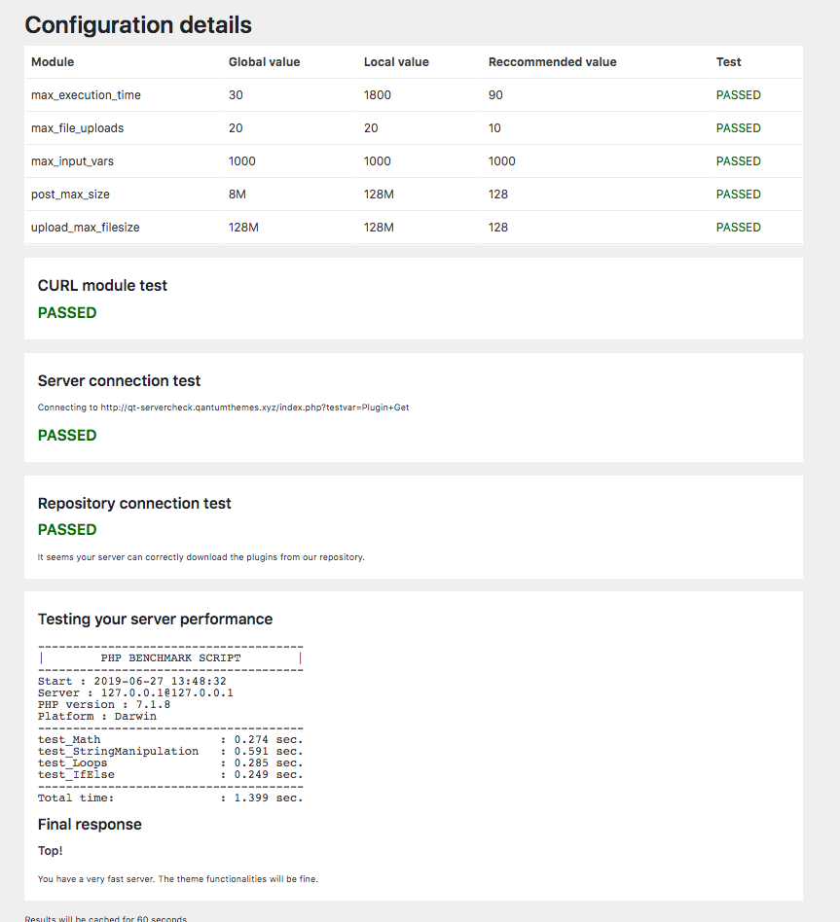Select the Local value column header
Image resolution: width=840 pixels, height=922 pixels.
tap(396, 62)
